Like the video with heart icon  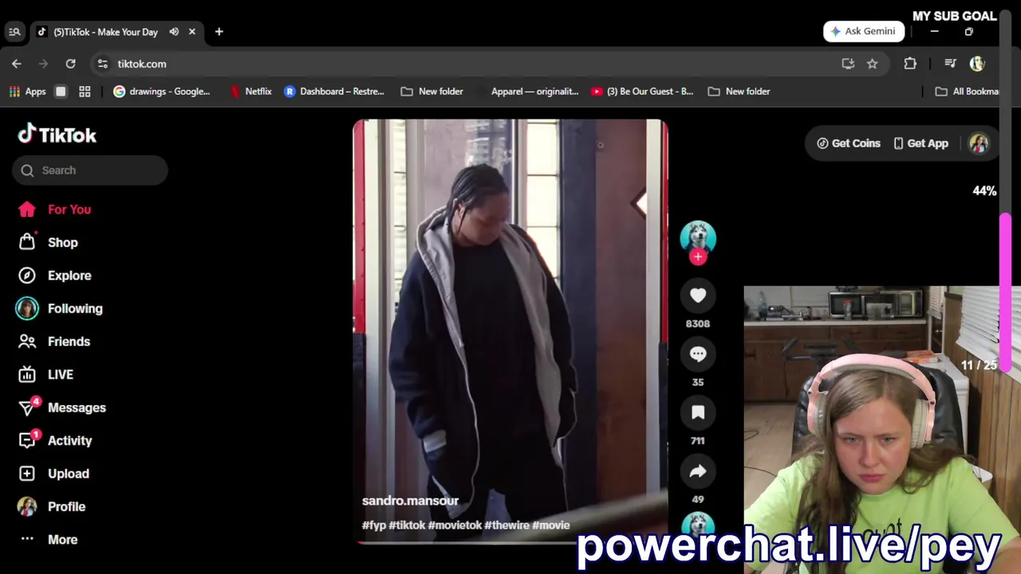(698, 295)
